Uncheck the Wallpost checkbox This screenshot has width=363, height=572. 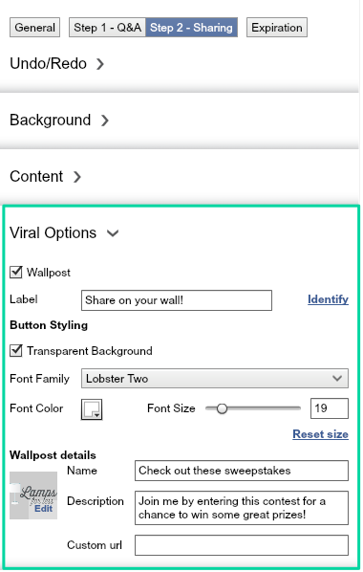pyautogui.click(x=15, y=273)
